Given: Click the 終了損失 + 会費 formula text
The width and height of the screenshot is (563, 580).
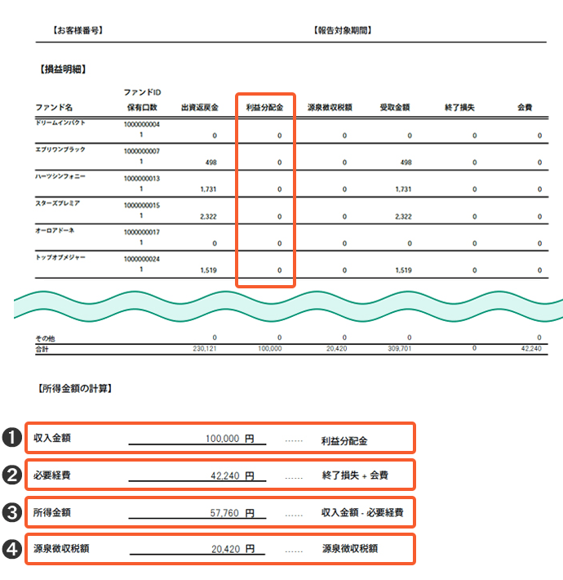Looking at the screenshot, I should (x=355, y=475).
